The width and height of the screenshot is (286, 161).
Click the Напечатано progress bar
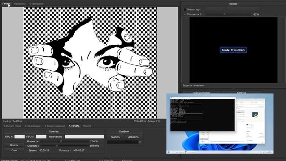click(84, 136)
